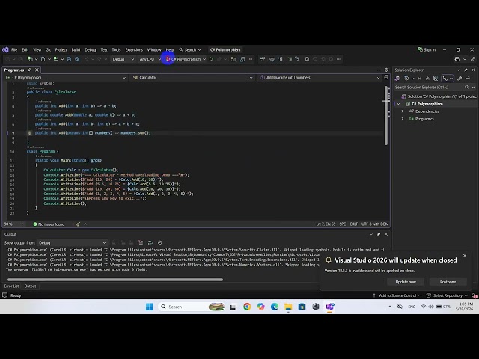
Task: Click the Search box in title bar
Action: pos(190,50)
